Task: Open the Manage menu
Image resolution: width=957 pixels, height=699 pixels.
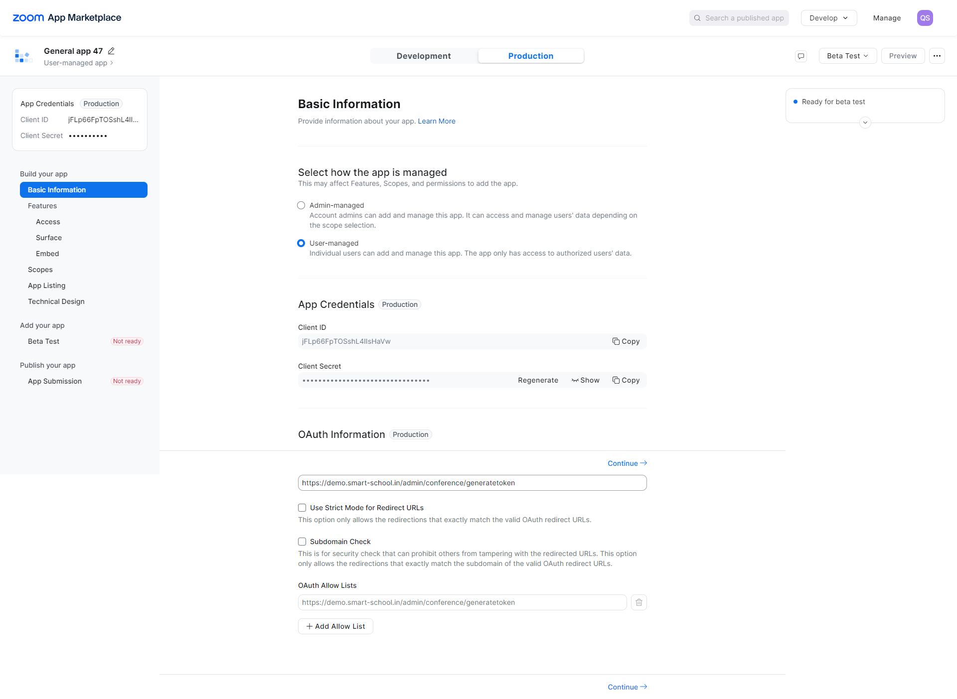Action: click(x=887, y=17)
